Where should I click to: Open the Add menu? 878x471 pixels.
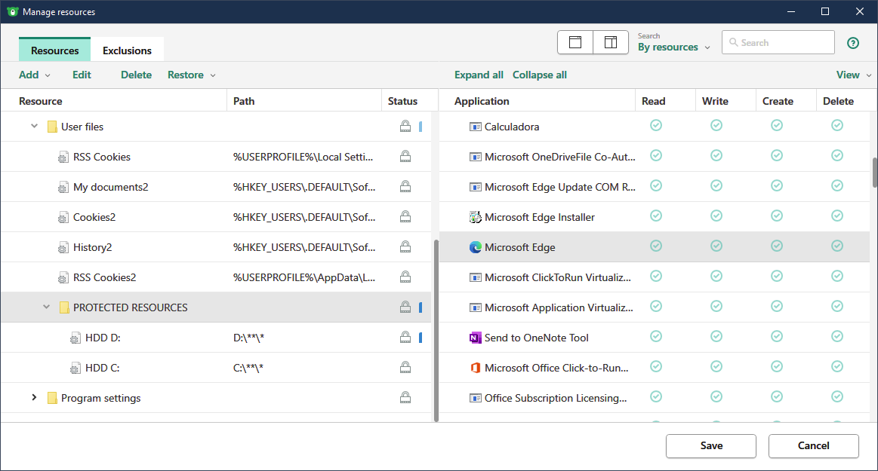coord(34,75)
